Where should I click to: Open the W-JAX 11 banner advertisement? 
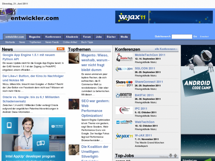point(164,17)
